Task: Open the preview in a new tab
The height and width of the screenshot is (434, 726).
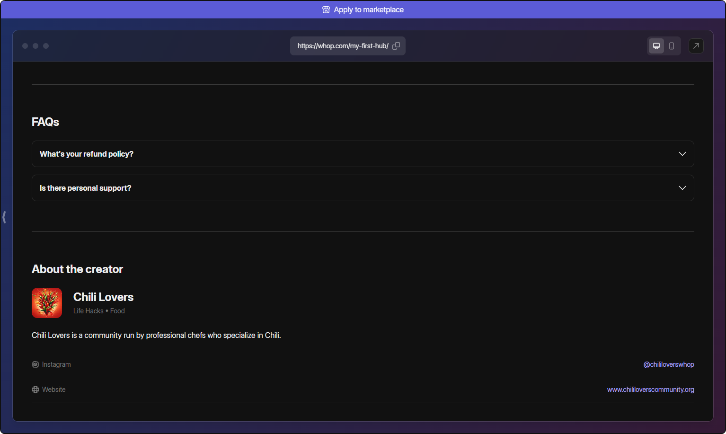Action: pyautogui.click(x=696, y=46)
